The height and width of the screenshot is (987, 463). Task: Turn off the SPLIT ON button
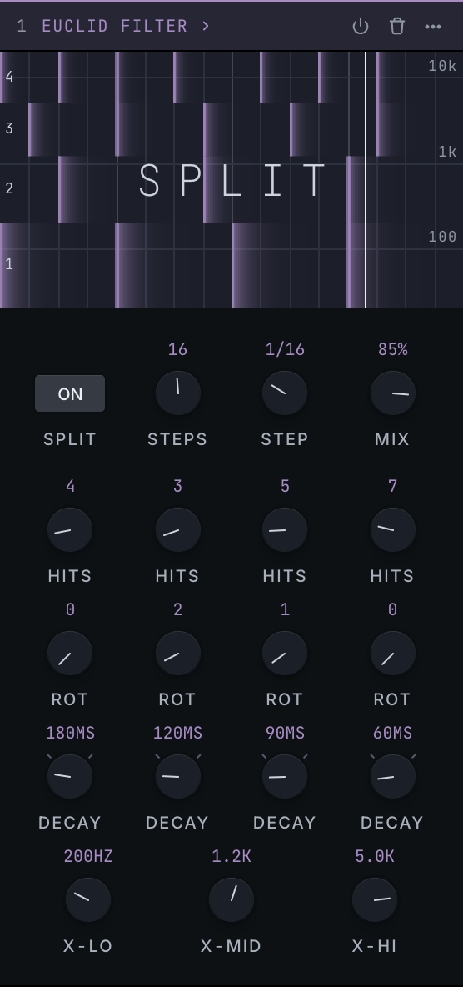click(x=70, y=393)
